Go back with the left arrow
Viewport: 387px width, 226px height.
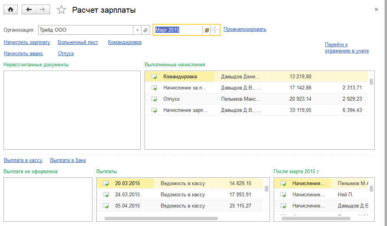29,10
